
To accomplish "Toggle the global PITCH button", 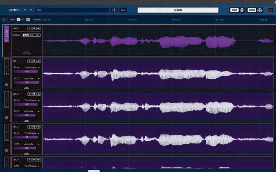I will [x=252, y=10].
